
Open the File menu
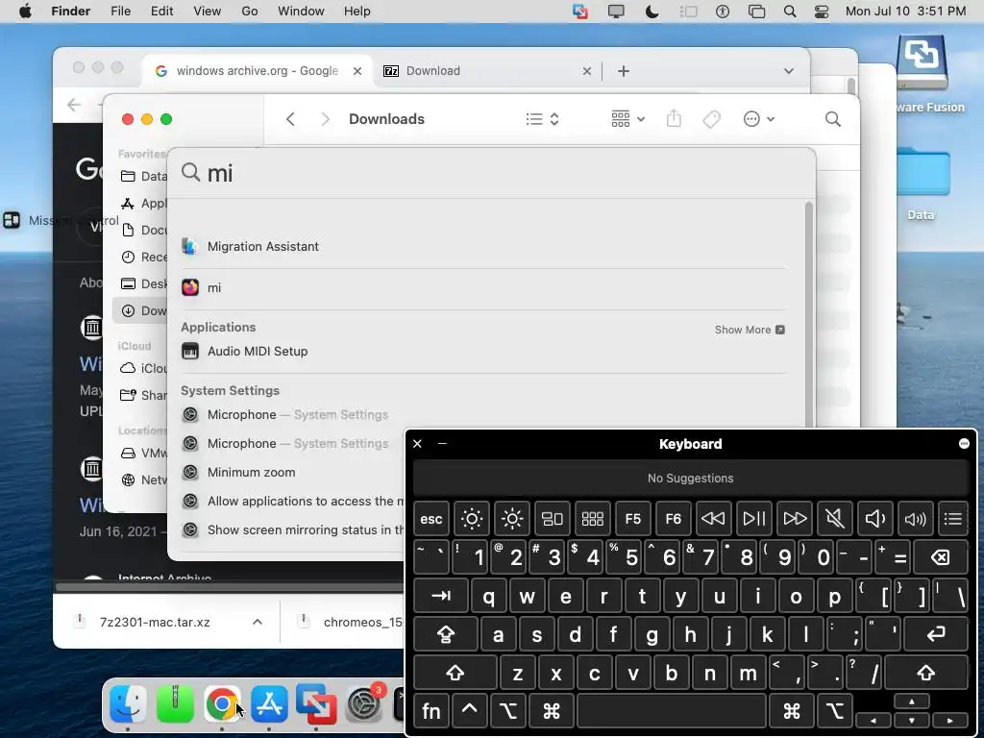coord(120,12)
